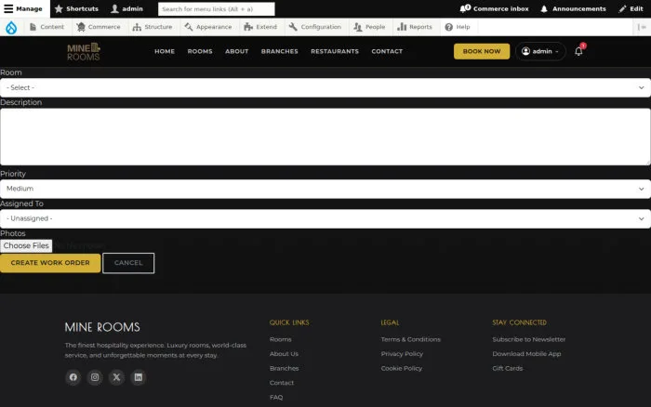Go to the Contact nav link
The image size is (651, 407).
[387, 51]
